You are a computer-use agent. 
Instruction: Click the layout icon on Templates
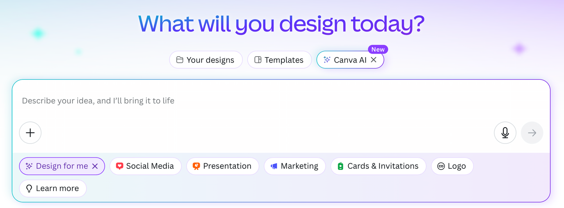click(258, 60)
